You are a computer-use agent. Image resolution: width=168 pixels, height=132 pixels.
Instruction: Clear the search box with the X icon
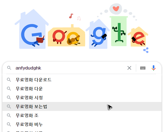click(x=129, y=68)
